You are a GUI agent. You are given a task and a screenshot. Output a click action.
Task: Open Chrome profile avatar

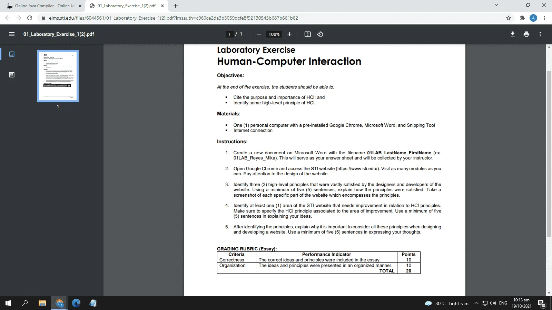tap(533, 18)
